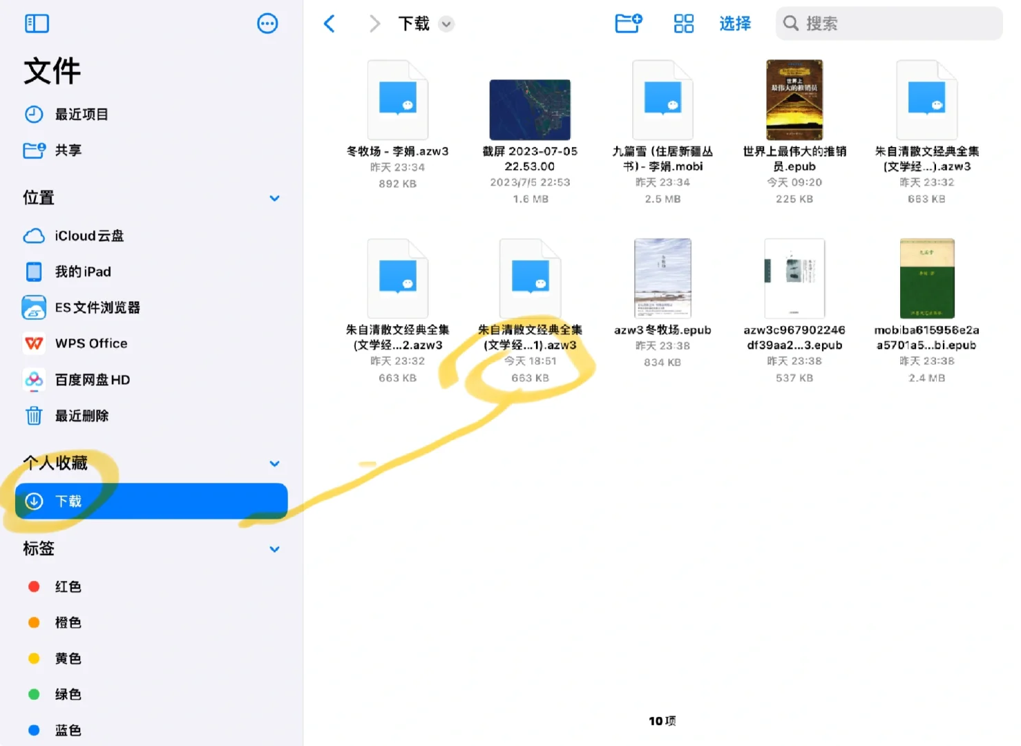Screen dimensions: 1021x746
Task: Switch view mode with the grid icon
Action: pyautogui.click(x=683, y=23)
